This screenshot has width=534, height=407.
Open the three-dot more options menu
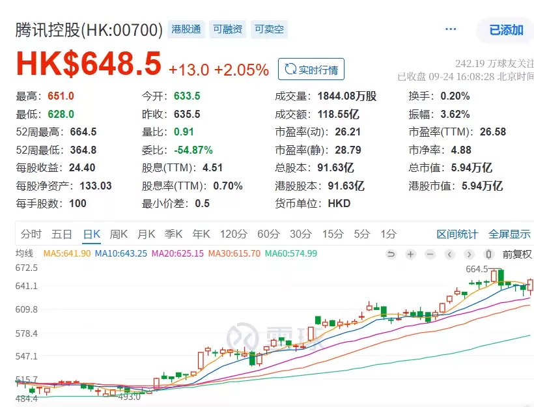[x=451, y=29]
